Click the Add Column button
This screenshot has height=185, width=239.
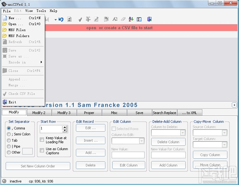click(168, 165)
